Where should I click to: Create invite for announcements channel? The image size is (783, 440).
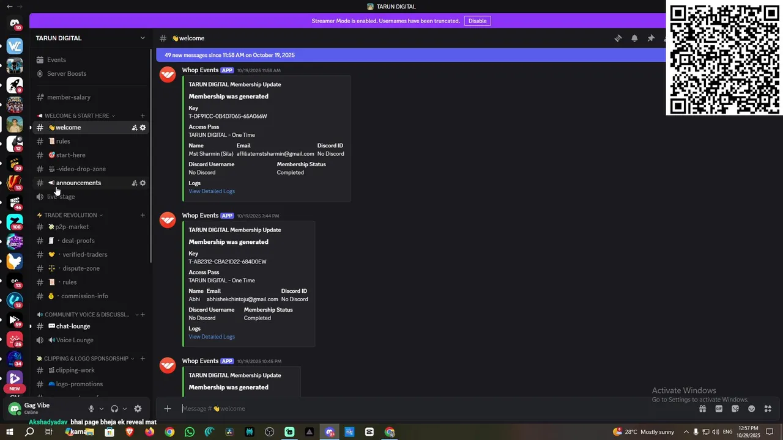click(x=135, y=183)
